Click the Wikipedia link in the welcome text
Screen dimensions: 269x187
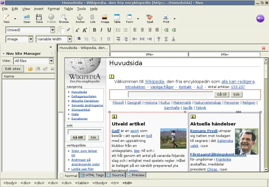(x=155, y=82)
